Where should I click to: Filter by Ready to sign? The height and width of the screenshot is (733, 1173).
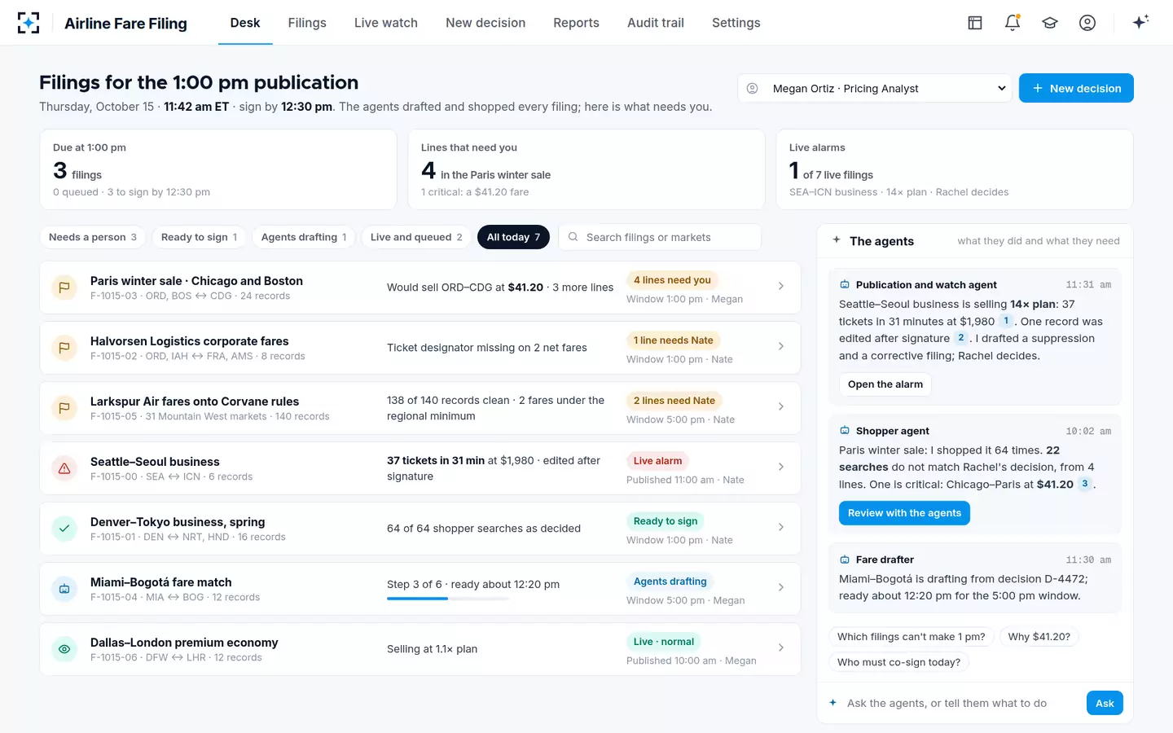pyautogui.click(x=199, y=237)
